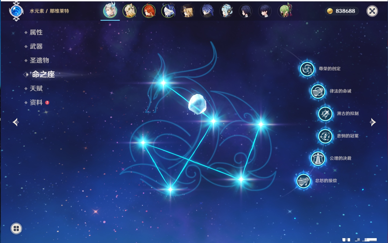Click the constellation stone on the star map

197,104
